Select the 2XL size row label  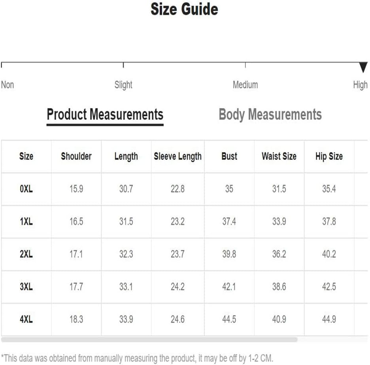click(26, 254)
